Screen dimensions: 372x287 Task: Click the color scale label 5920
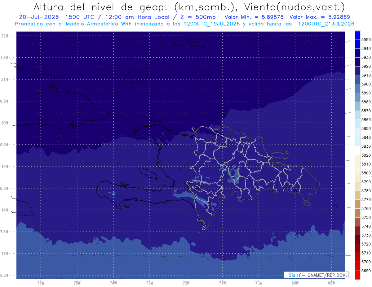(366, 66)
